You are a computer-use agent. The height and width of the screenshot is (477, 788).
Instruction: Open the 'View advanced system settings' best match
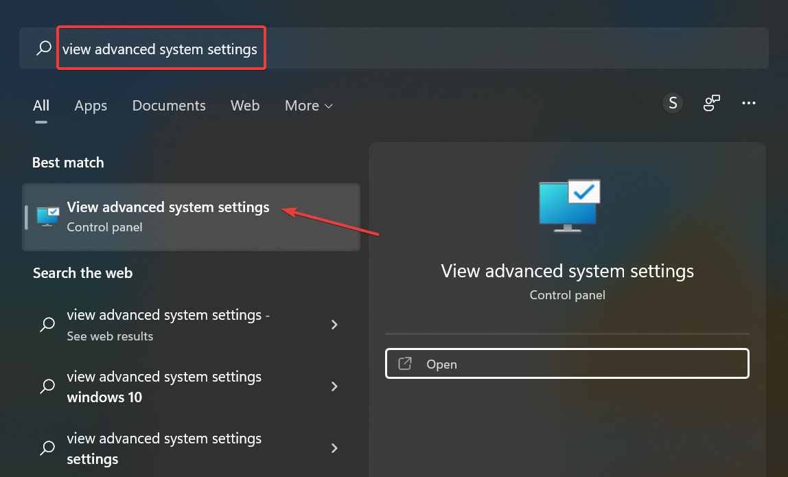tap(192, 217)
